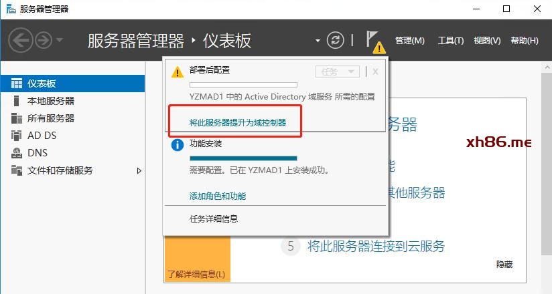Open the 管理(M) menu
Screen dimensions: 552x294
pos(410,41)
